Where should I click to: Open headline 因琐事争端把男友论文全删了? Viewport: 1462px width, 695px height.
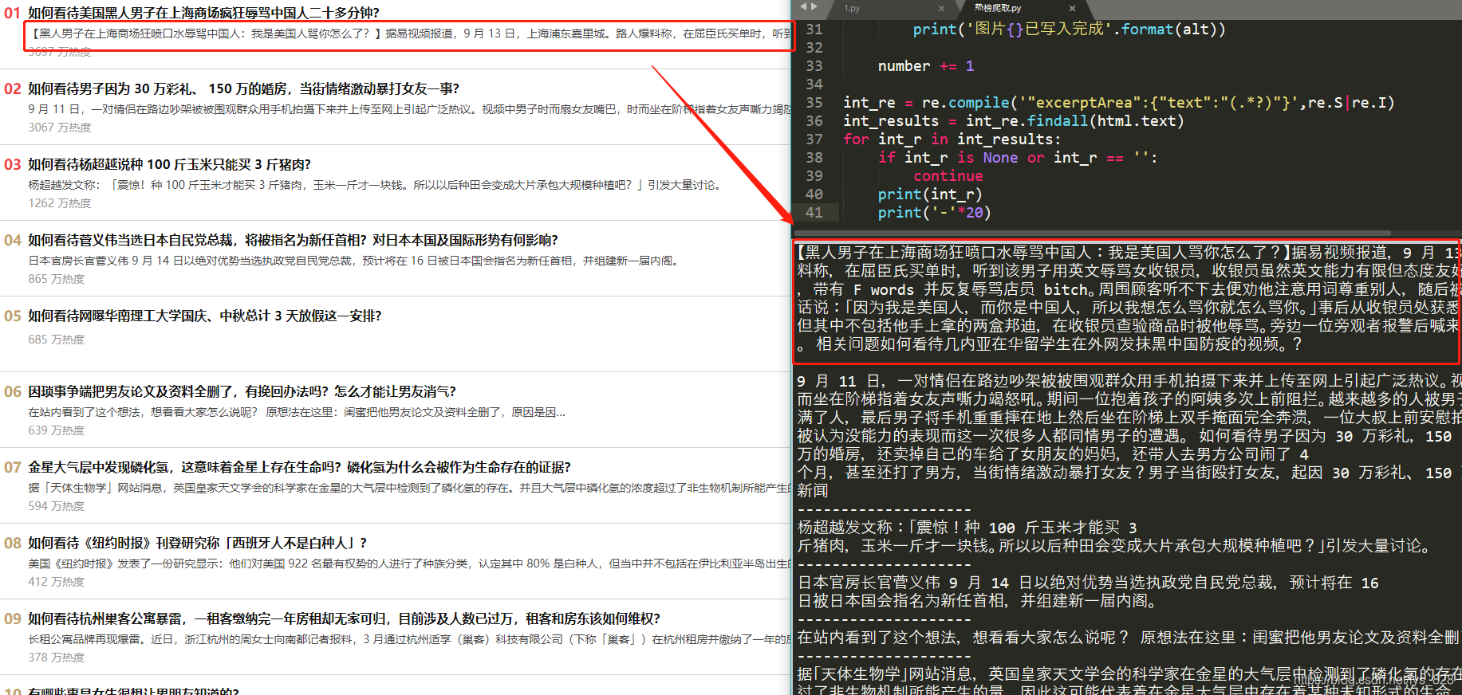coord(242,391)
